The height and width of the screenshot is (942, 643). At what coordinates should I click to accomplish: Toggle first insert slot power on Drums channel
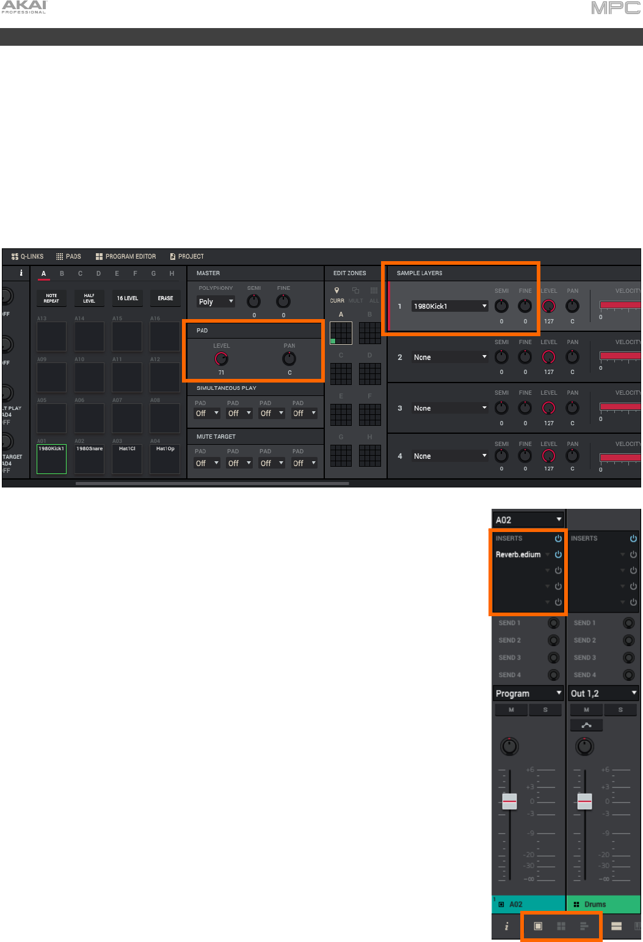click(x=633, y=555)
